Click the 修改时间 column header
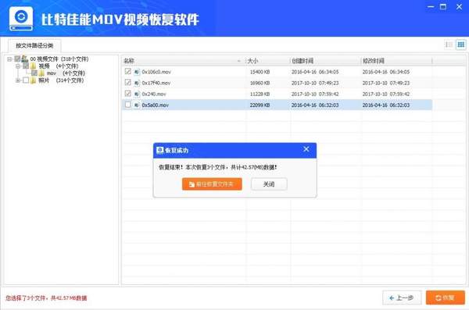Image resolution: width=469 pixels, height=310 pixels. pyautogui.click(x=396, y=61)
